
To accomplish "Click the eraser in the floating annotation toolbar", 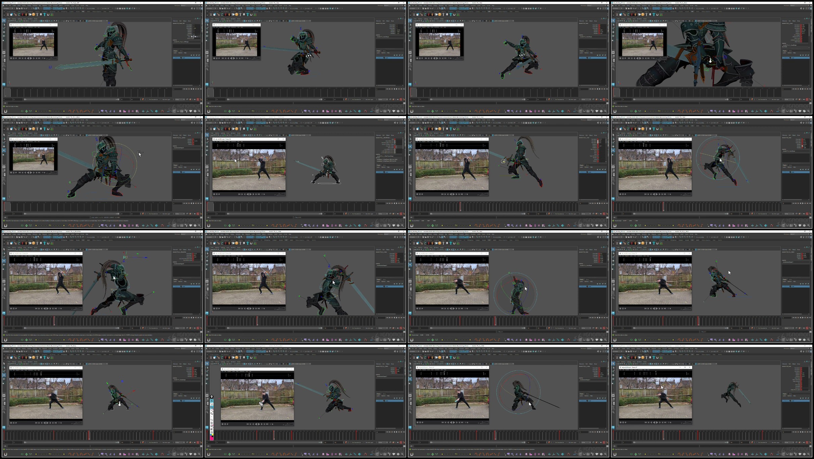I will coord(212,413).
